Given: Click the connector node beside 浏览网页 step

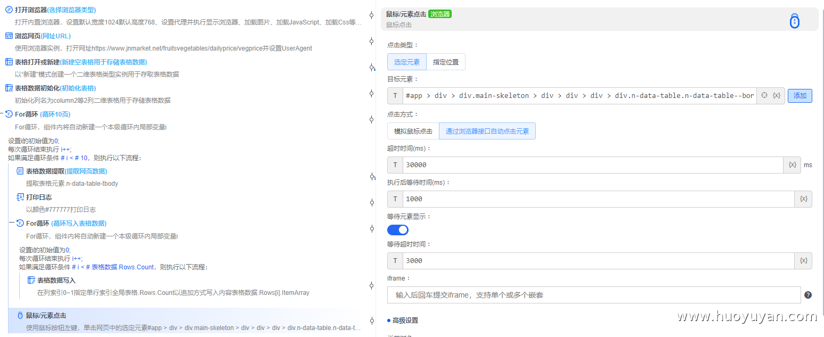Looking at the screenshot, I should tap(372, 42).
